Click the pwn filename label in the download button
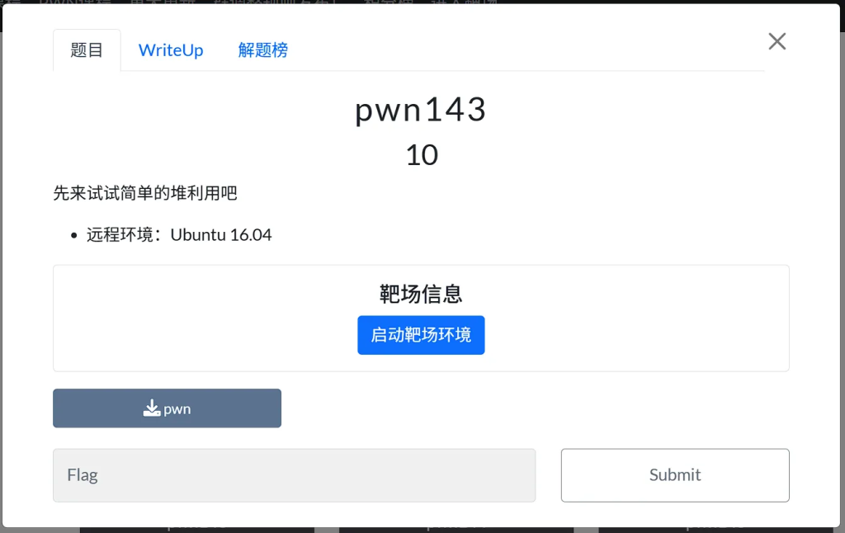 (177, 409)
